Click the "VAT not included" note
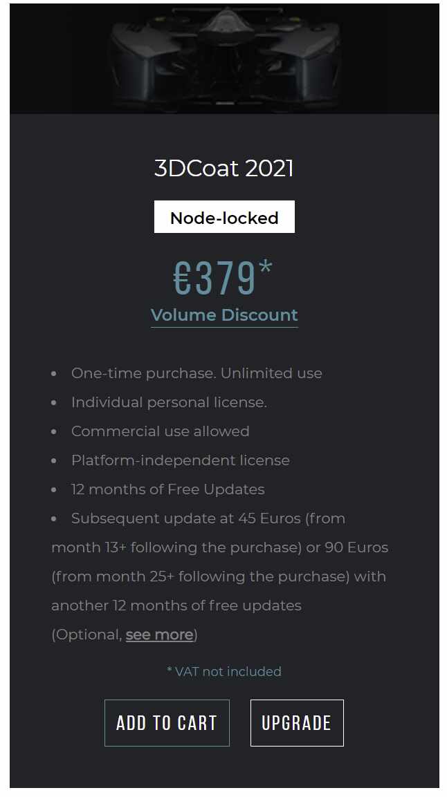Viewport: 447px width, 797px height. (x=224, y=671)
